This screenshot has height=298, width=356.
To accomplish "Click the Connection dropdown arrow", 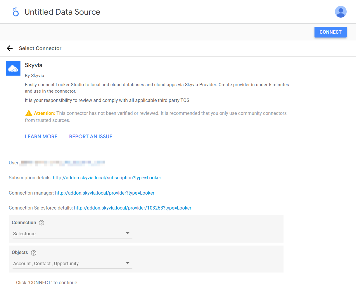I will pos(128,233).
